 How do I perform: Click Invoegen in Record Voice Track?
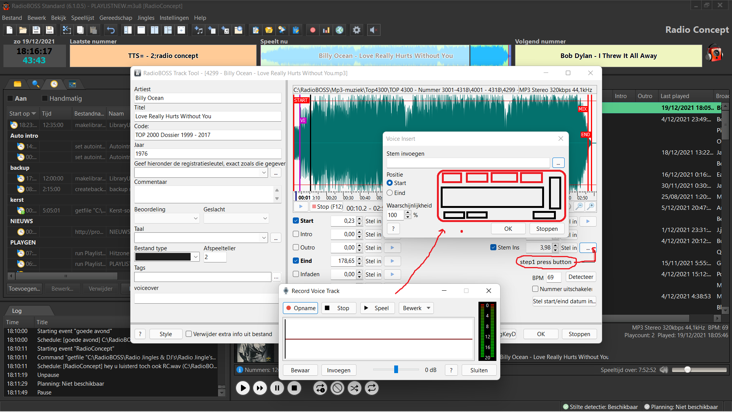(x=339, y=370)
